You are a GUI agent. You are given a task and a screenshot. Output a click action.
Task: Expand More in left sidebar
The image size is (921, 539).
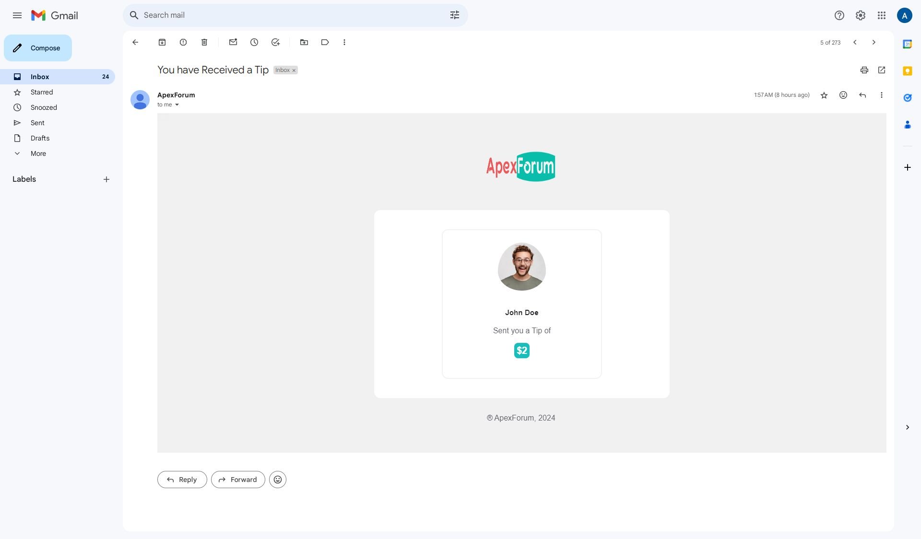38,153
